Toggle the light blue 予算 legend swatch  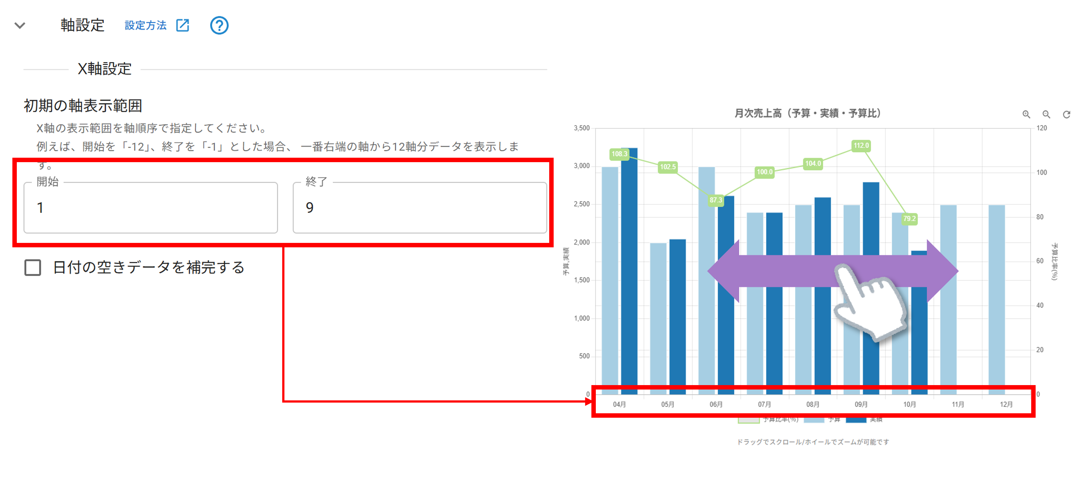tap(814, 420)
